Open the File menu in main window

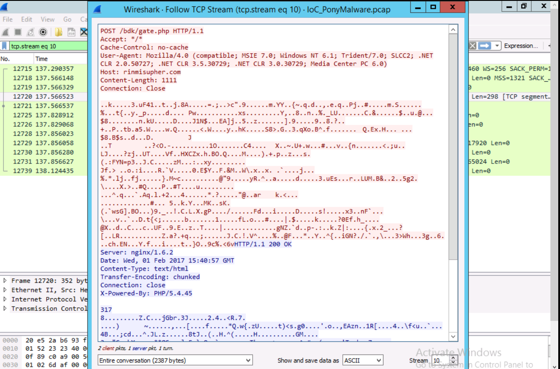pyautogui.click(x=7, y=19)
